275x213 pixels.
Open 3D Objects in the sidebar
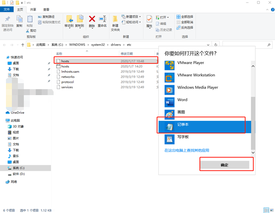16,126
